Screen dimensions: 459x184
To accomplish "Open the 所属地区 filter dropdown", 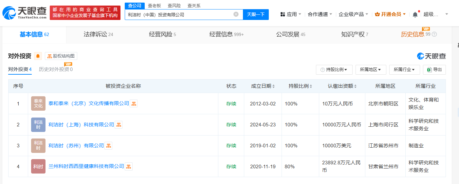I will click(x=371, y=70).
